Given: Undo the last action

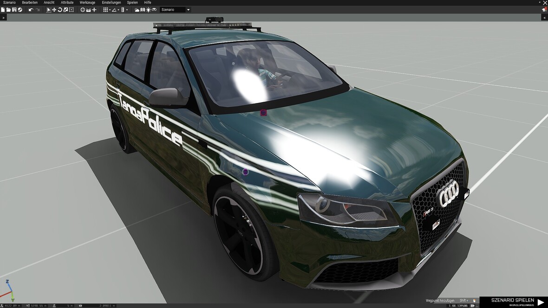Looking at the screenshot, I should (31, 10).
